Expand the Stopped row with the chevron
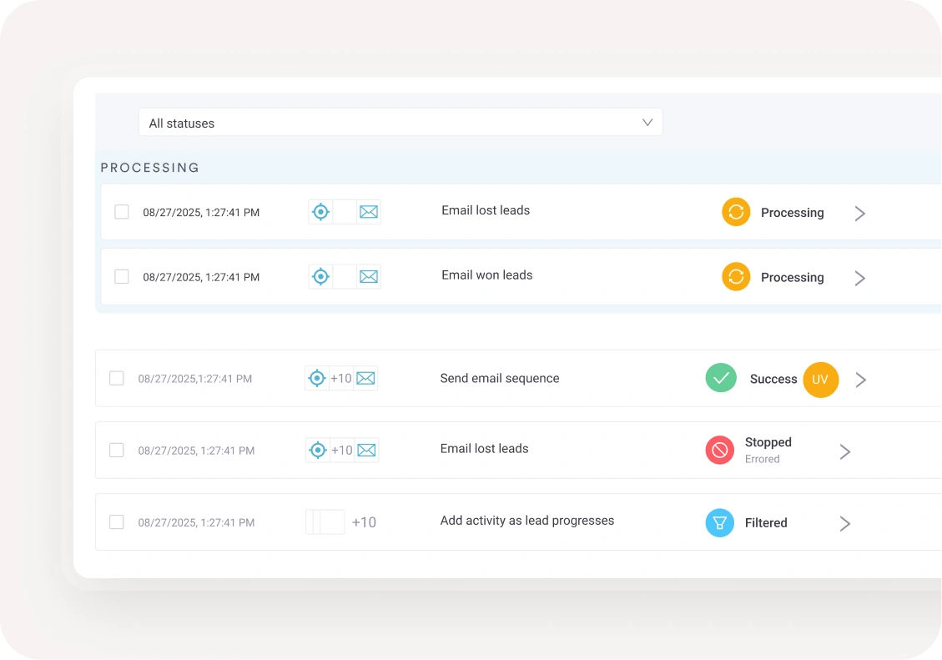This screenshot has height=660, width=942. point(844,452)
